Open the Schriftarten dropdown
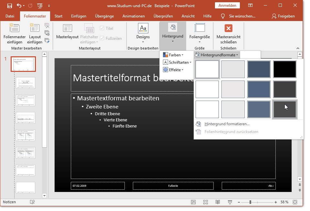This screenshot has height=211, width=310. pyautogui.click(x=177, y=62)
